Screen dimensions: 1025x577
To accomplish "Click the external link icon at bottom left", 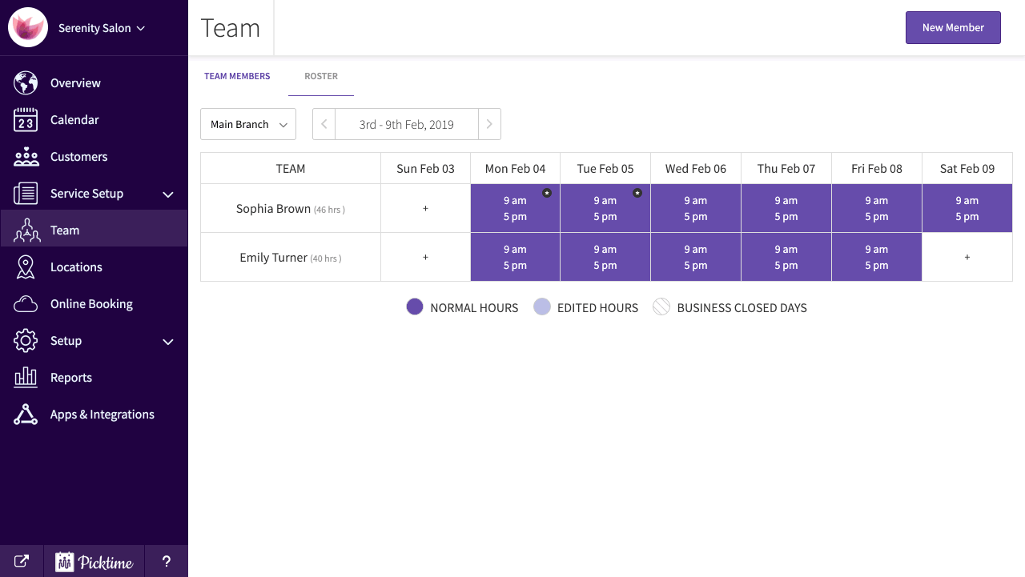I will [22, 562].
